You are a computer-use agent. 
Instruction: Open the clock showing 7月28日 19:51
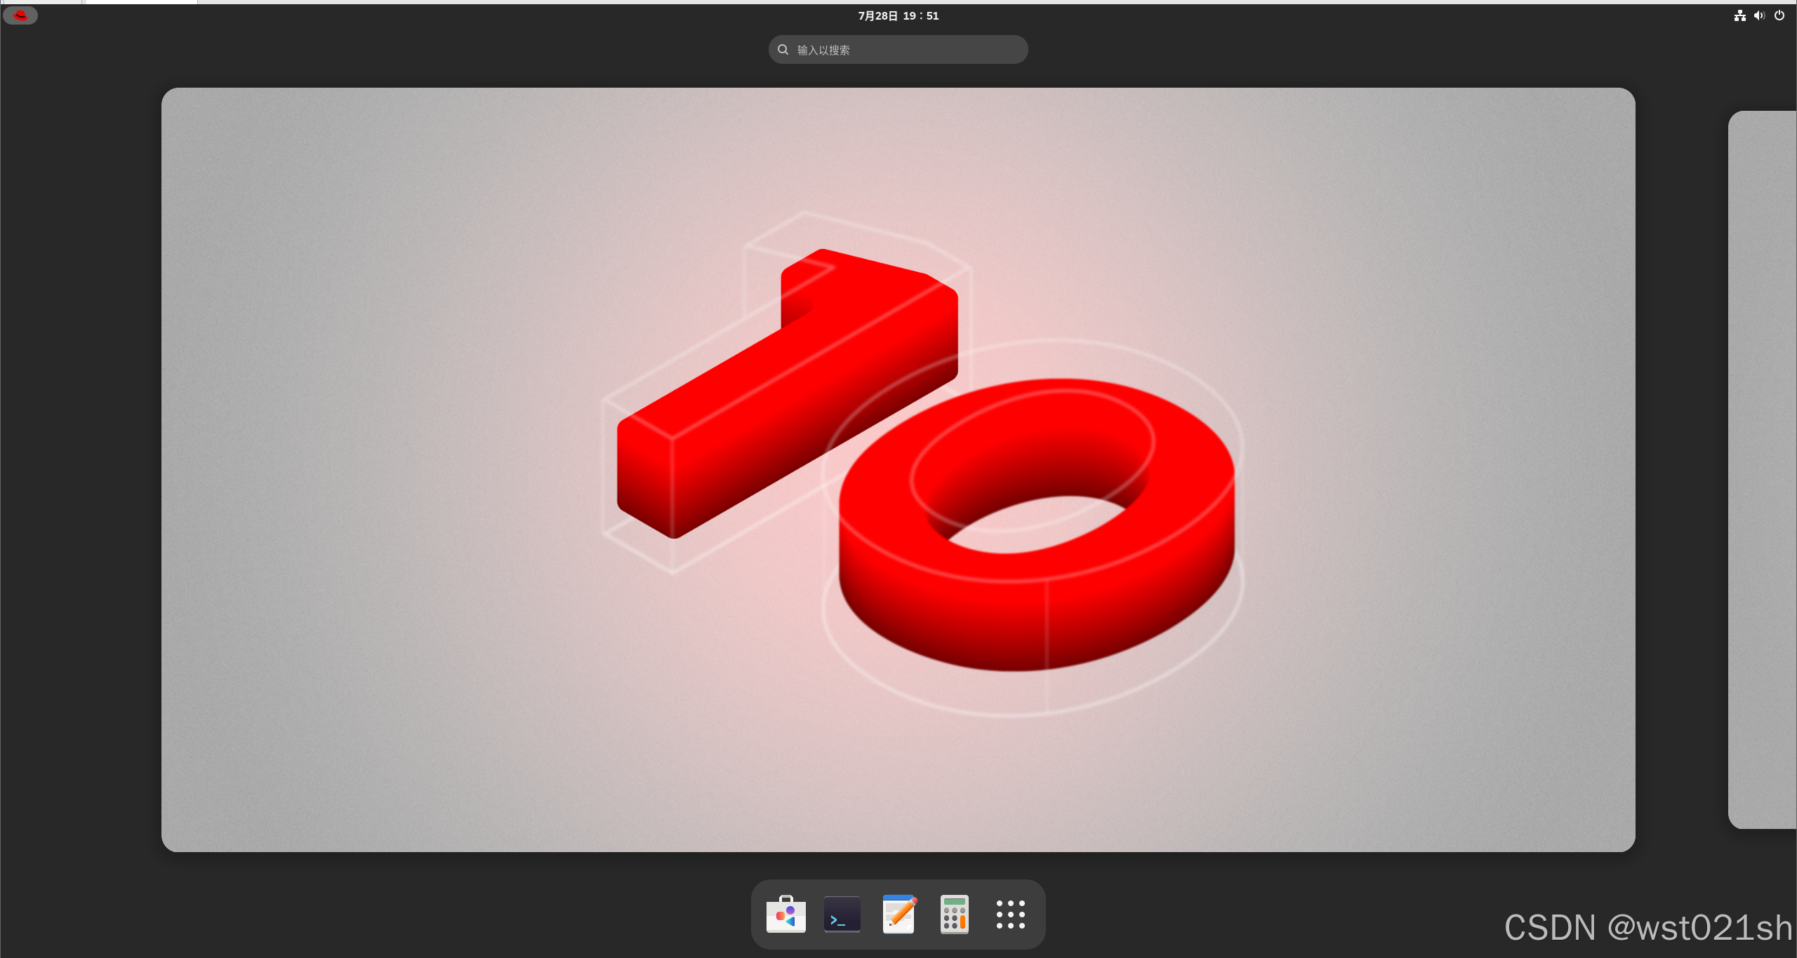coord(898,15)
